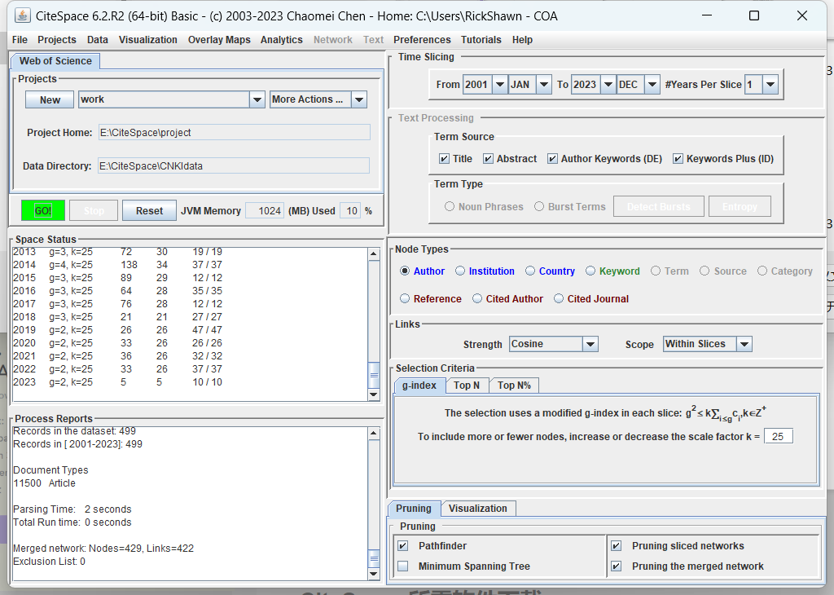Open the Preferences menu
Viewport: 834px width, 595px height.
click(422, 40)
